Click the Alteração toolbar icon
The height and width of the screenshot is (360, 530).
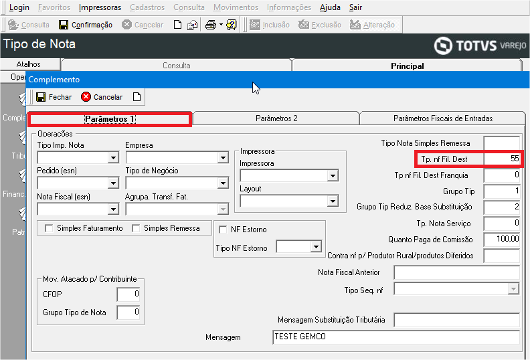[355, 25]
